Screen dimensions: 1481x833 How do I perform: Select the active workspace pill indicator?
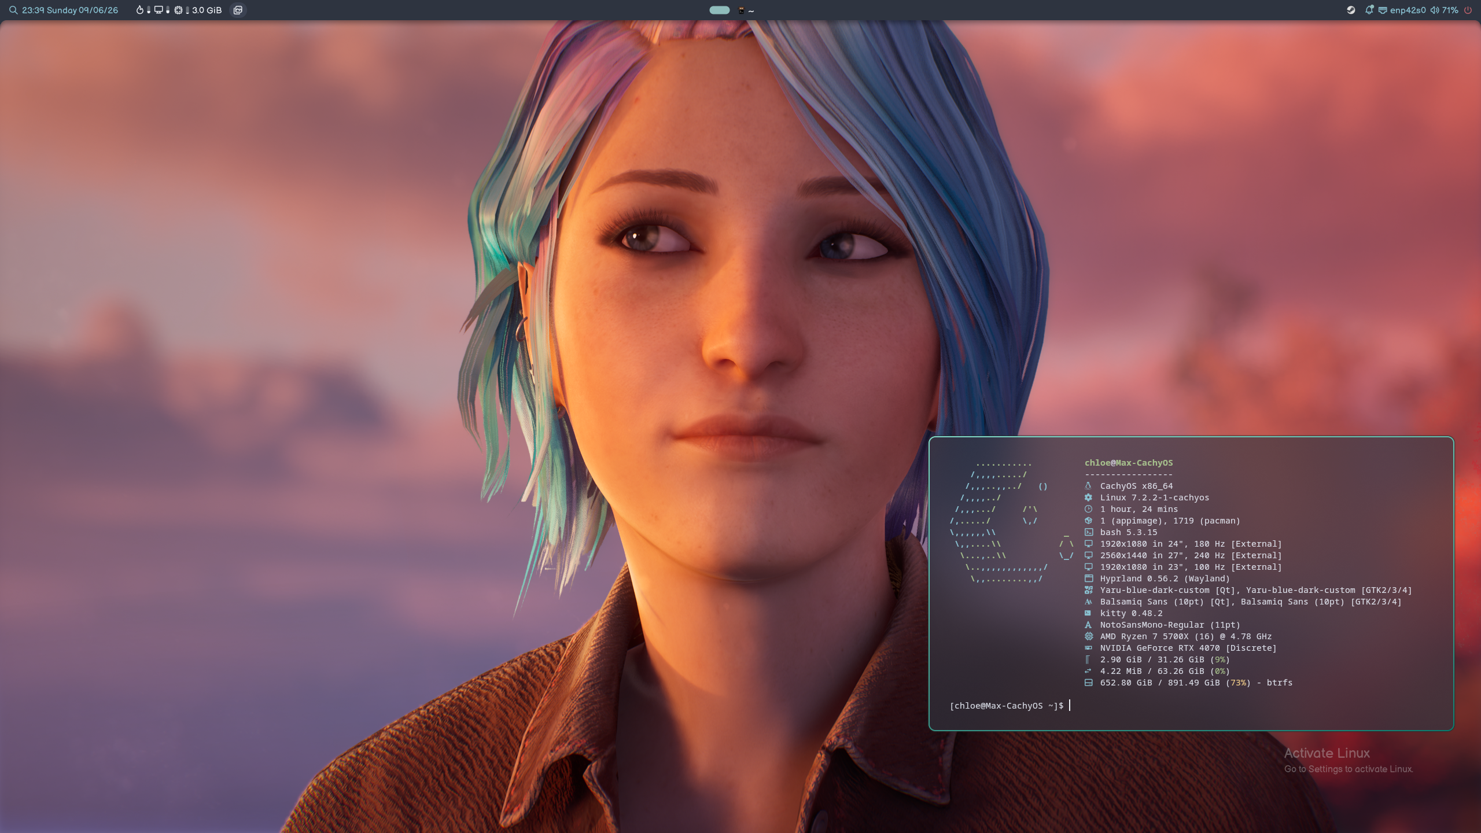(x=719, y=10)
